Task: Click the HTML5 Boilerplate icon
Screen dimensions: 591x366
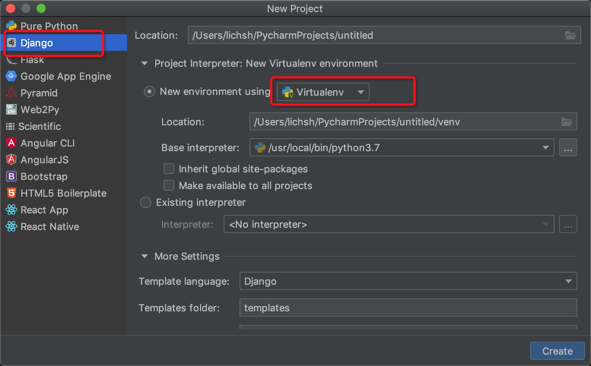Action: [11, 193]
